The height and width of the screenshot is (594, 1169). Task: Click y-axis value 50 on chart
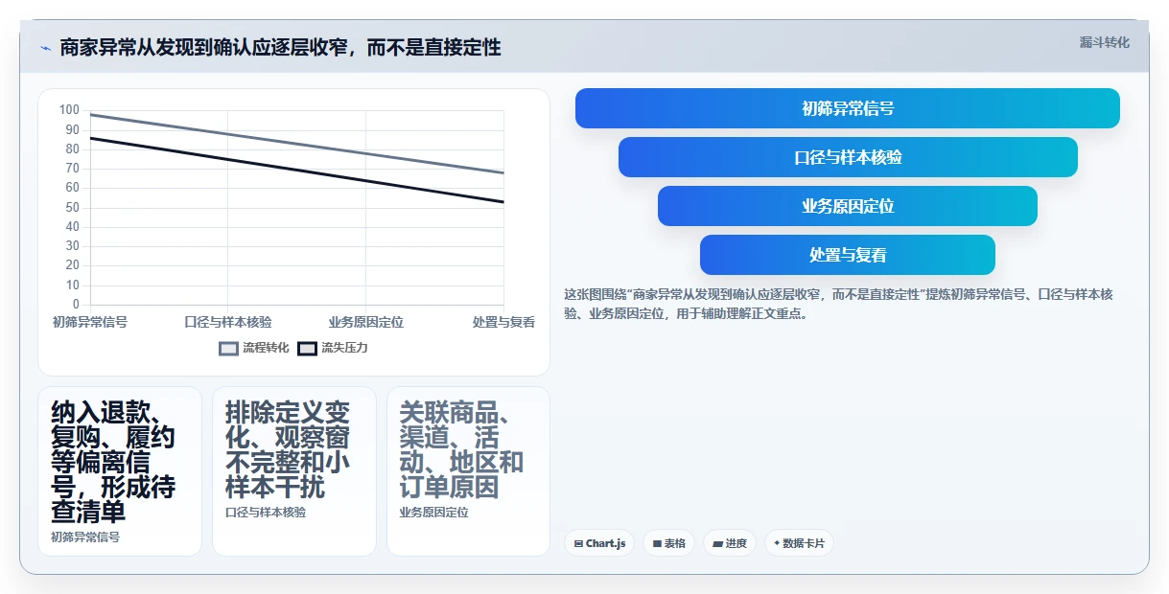[x=73, y=208]
